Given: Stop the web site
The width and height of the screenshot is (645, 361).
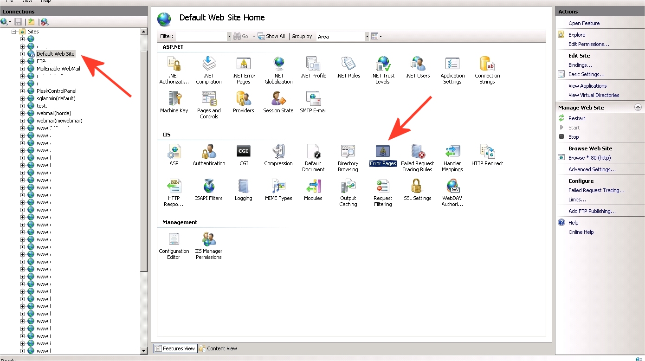Looking at the screenshot, I should tap(574, 137).
